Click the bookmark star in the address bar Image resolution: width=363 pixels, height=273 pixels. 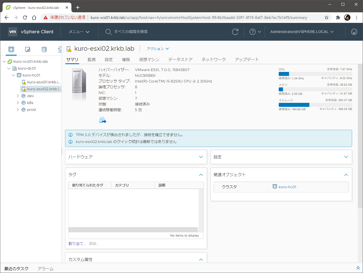[326, 17]
